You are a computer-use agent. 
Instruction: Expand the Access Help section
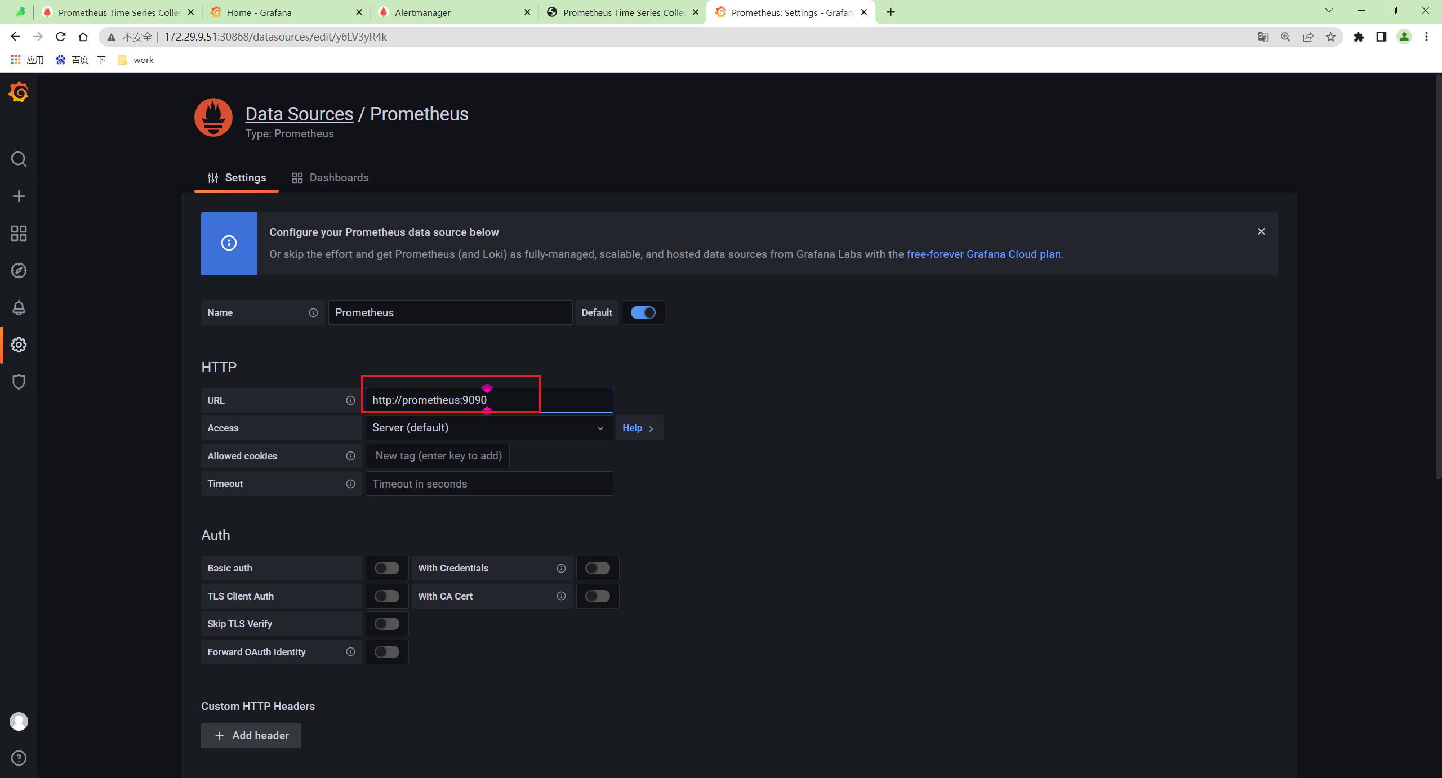pyautogui.click(x=639, y=428)
